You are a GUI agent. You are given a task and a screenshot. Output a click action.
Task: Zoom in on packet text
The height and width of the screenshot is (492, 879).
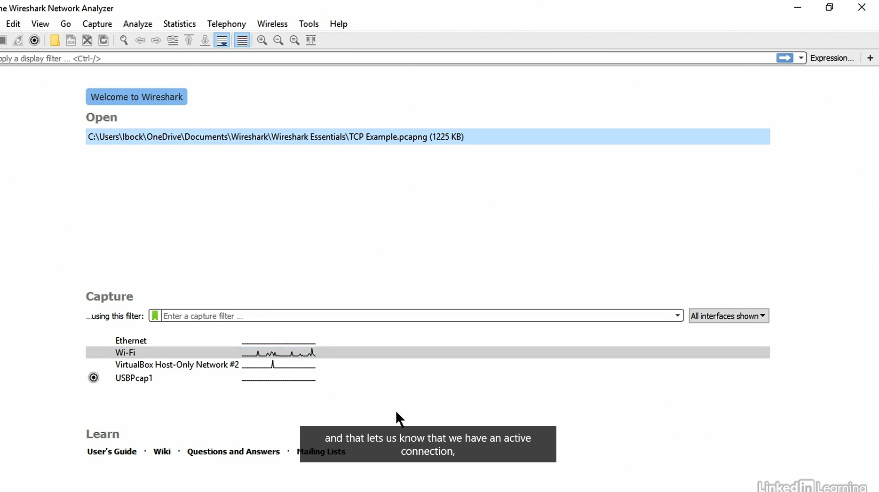[x=262, y=40]
